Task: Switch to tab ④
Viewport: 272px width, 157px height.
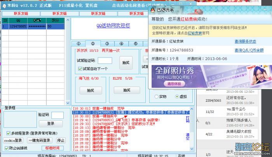Action: [121, 44]
